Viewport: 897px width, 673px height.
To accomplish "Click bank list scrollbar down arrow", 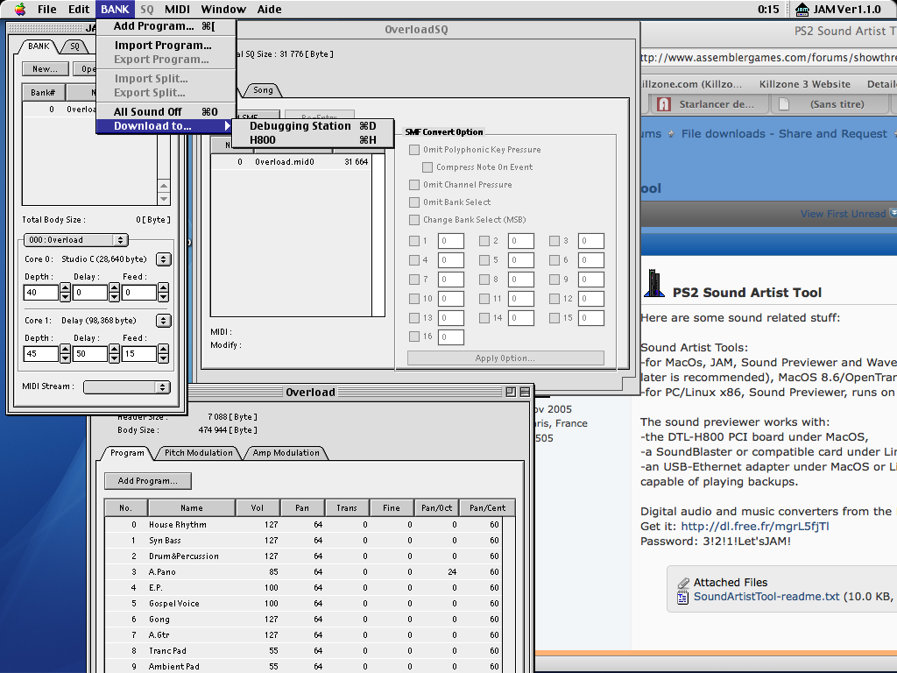I will 164,199.
